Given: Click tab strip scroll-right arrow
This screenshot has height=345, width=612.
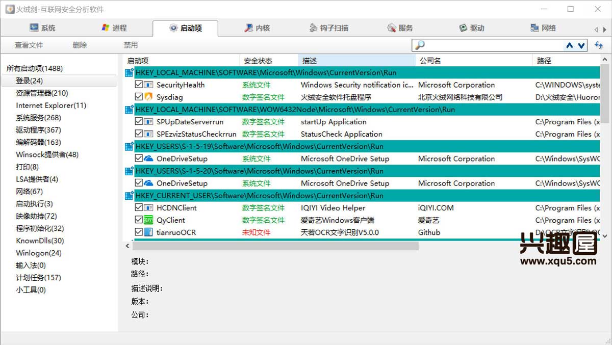Looking at the screenshot, I should (605, 30).
